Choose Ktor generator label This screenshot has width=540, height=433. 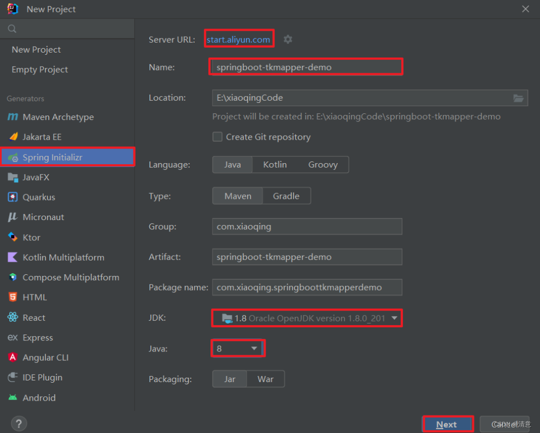click(x=31, y=238)
